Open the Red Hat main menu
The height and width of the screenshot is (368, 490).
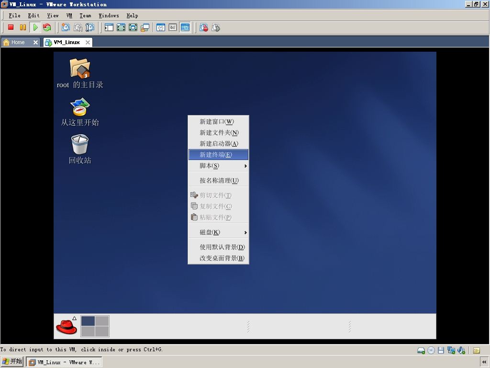67,326
